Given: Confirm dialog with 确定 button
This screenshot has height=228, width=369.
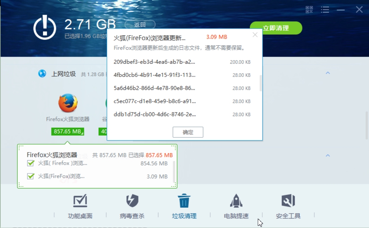Looking at the screenshot, I should (x=188, y=132).
